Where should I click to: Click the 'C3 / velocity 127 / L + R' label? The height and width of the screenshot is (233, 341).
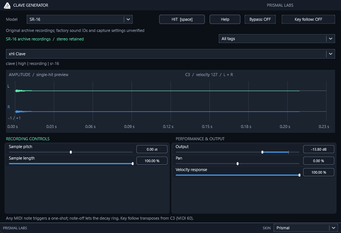[x=209, y=75]
